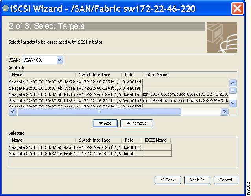This screenshot has height=196, width=251.
Task: Click sw172-22-46-225 fc1/1 cell in Available list
Action: (x=99, y=82)
